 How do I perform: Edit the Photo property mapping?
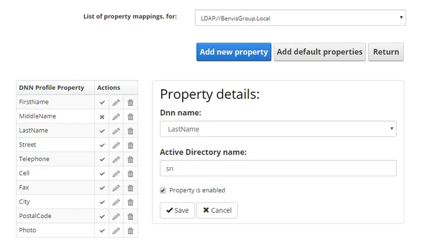(116, 231)
